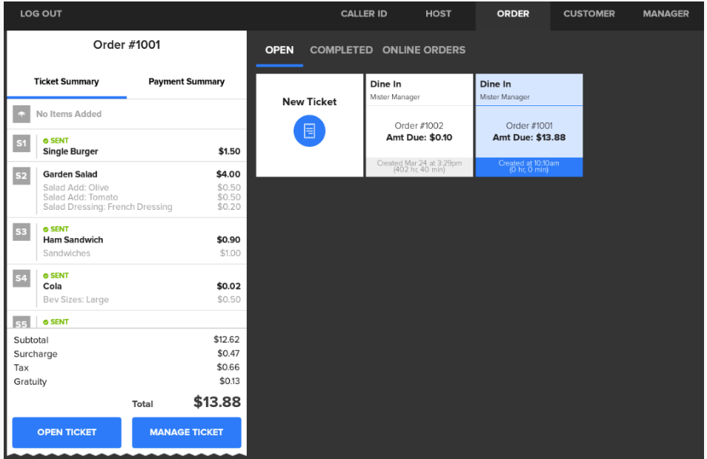Screen dimensions: 707x459
Task: Navigate to the CUSTOMER section
Action: coord(588,14)
